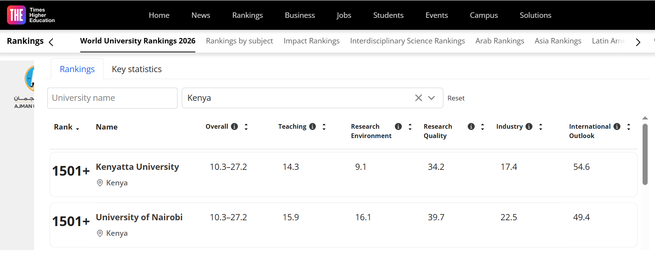This screenshot has height=254, width=655.
Task: Click University of Nairobi's 15.9 teaching score
Action: (x=291, y=217)
